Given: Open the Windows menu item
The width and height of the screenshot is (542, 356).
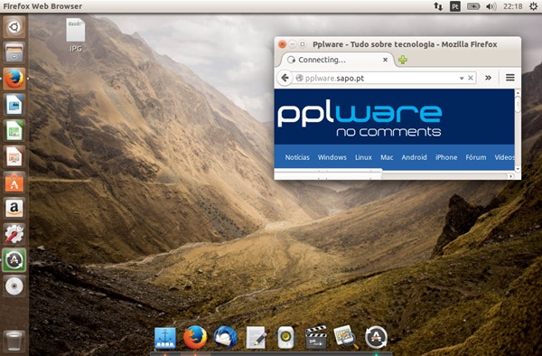Looking at the screenshot, I should (x=332, y=157).
